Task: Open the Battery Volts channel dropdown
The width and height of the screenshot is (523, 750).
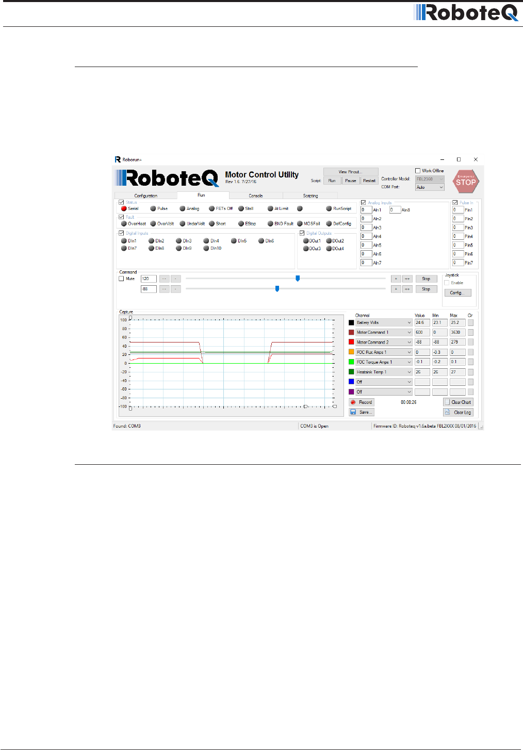Action: click(x=384, y=322)
